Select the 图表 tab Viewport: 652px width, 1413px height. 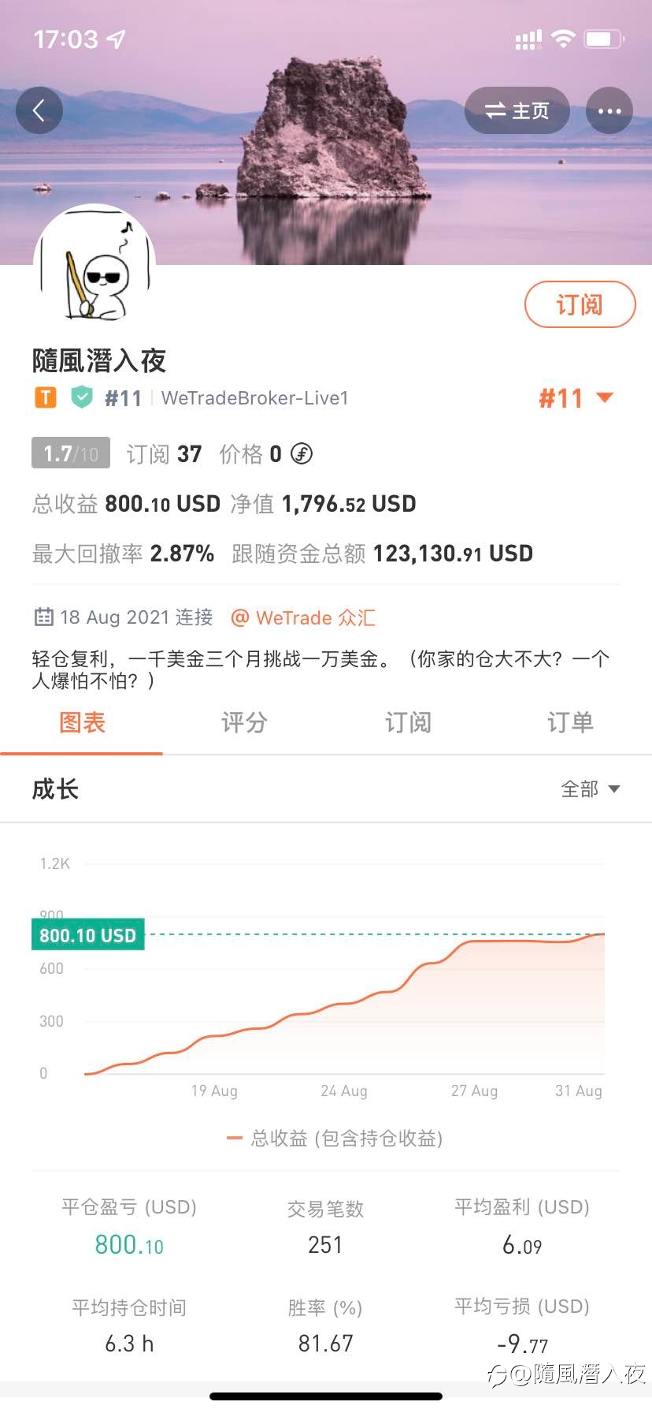coord(82,723)
